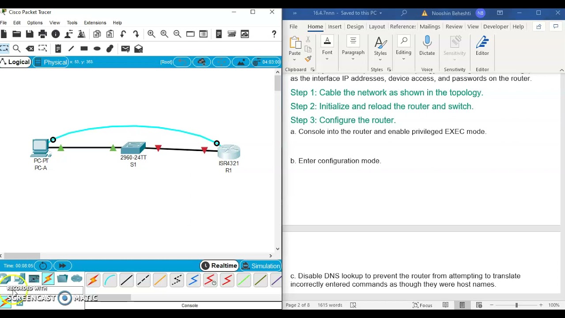Collapse the Word ribbon
Viewport: 565px width, 318px height.
tap(561, 70)
